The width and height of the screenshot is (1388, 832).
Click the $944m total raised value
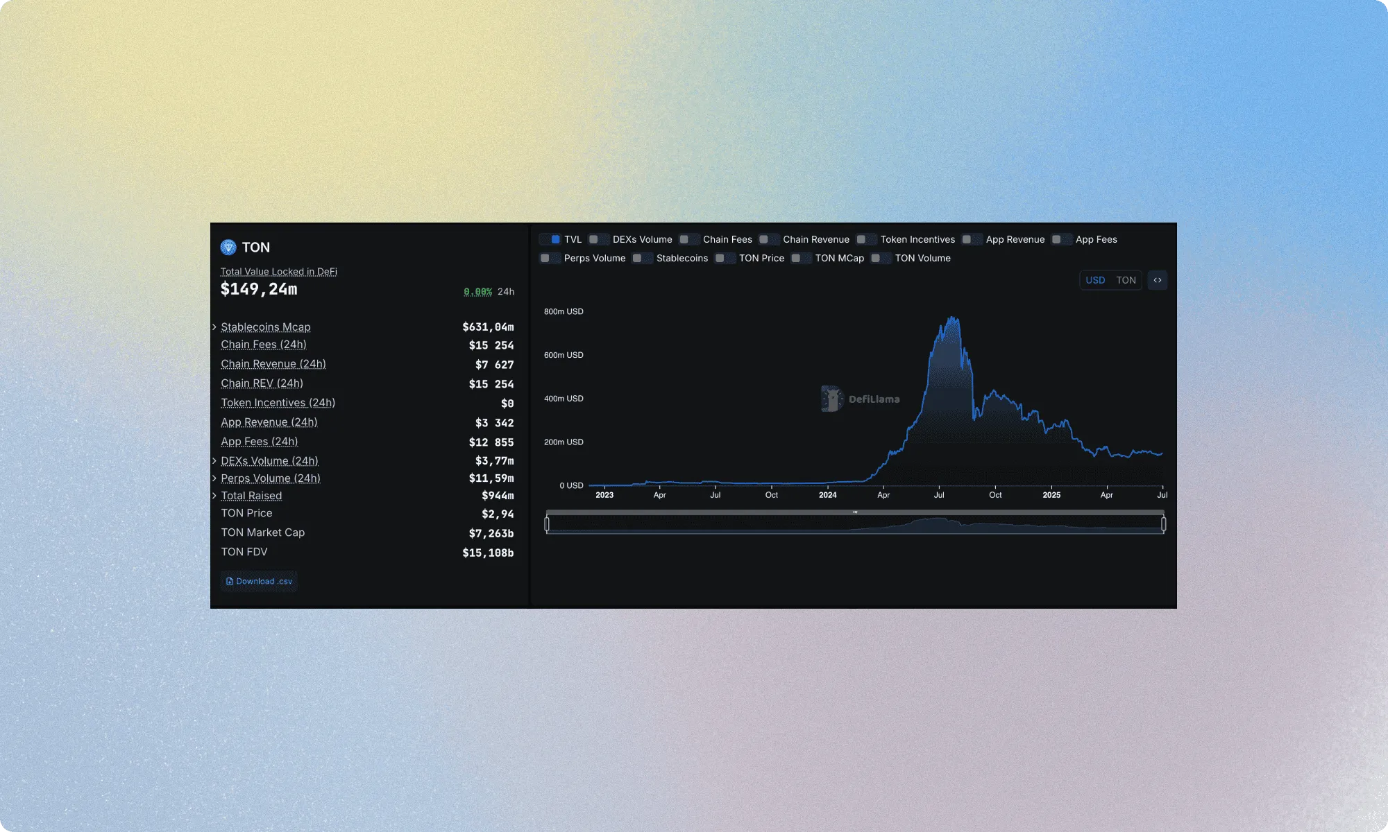(x=498, y=496)
